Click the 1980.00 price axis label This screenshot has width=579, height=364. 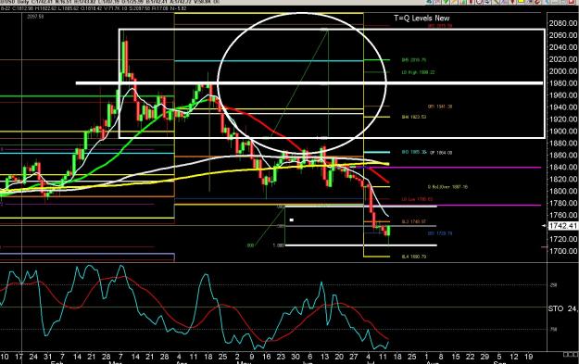point(563,83)
